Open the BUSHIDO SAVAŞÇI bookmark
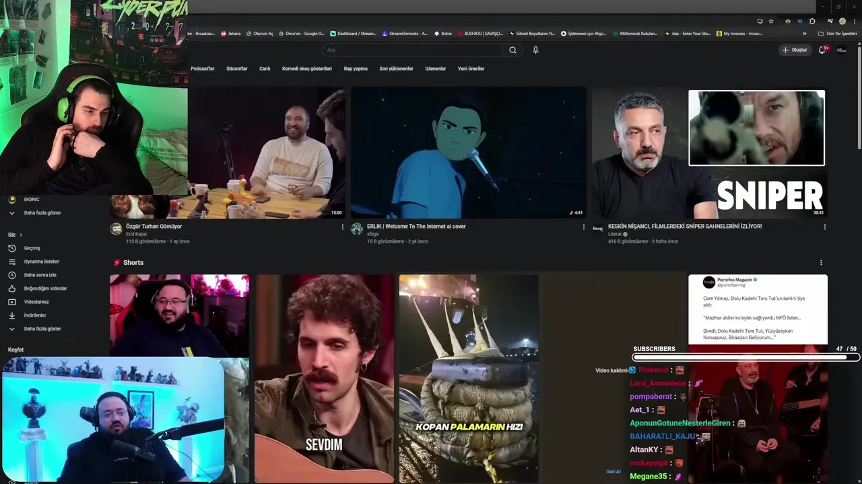This screenshot has width=862, height=484. 480,34
